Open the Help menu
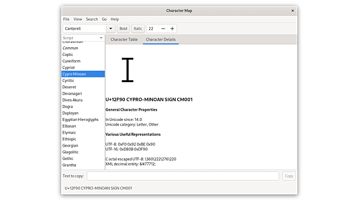This screenshot has height=202, width=359. 115,19
